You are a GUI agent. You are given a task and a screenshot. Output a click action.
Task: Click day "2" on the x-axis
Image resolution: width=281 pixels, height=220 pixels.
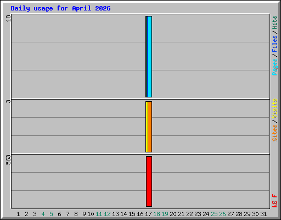26,214
